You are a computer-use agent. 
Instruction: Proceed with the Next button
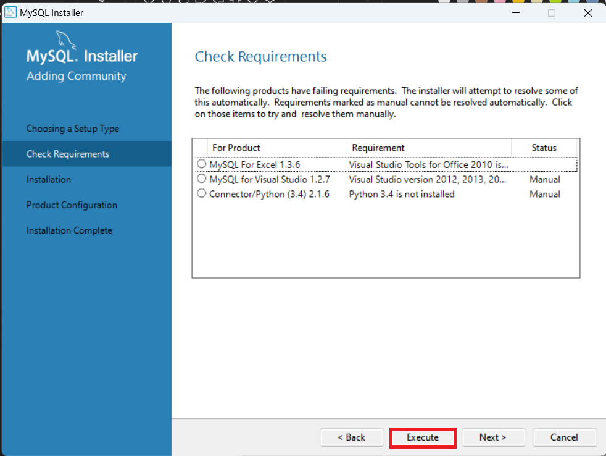click(x=493, y=437)
